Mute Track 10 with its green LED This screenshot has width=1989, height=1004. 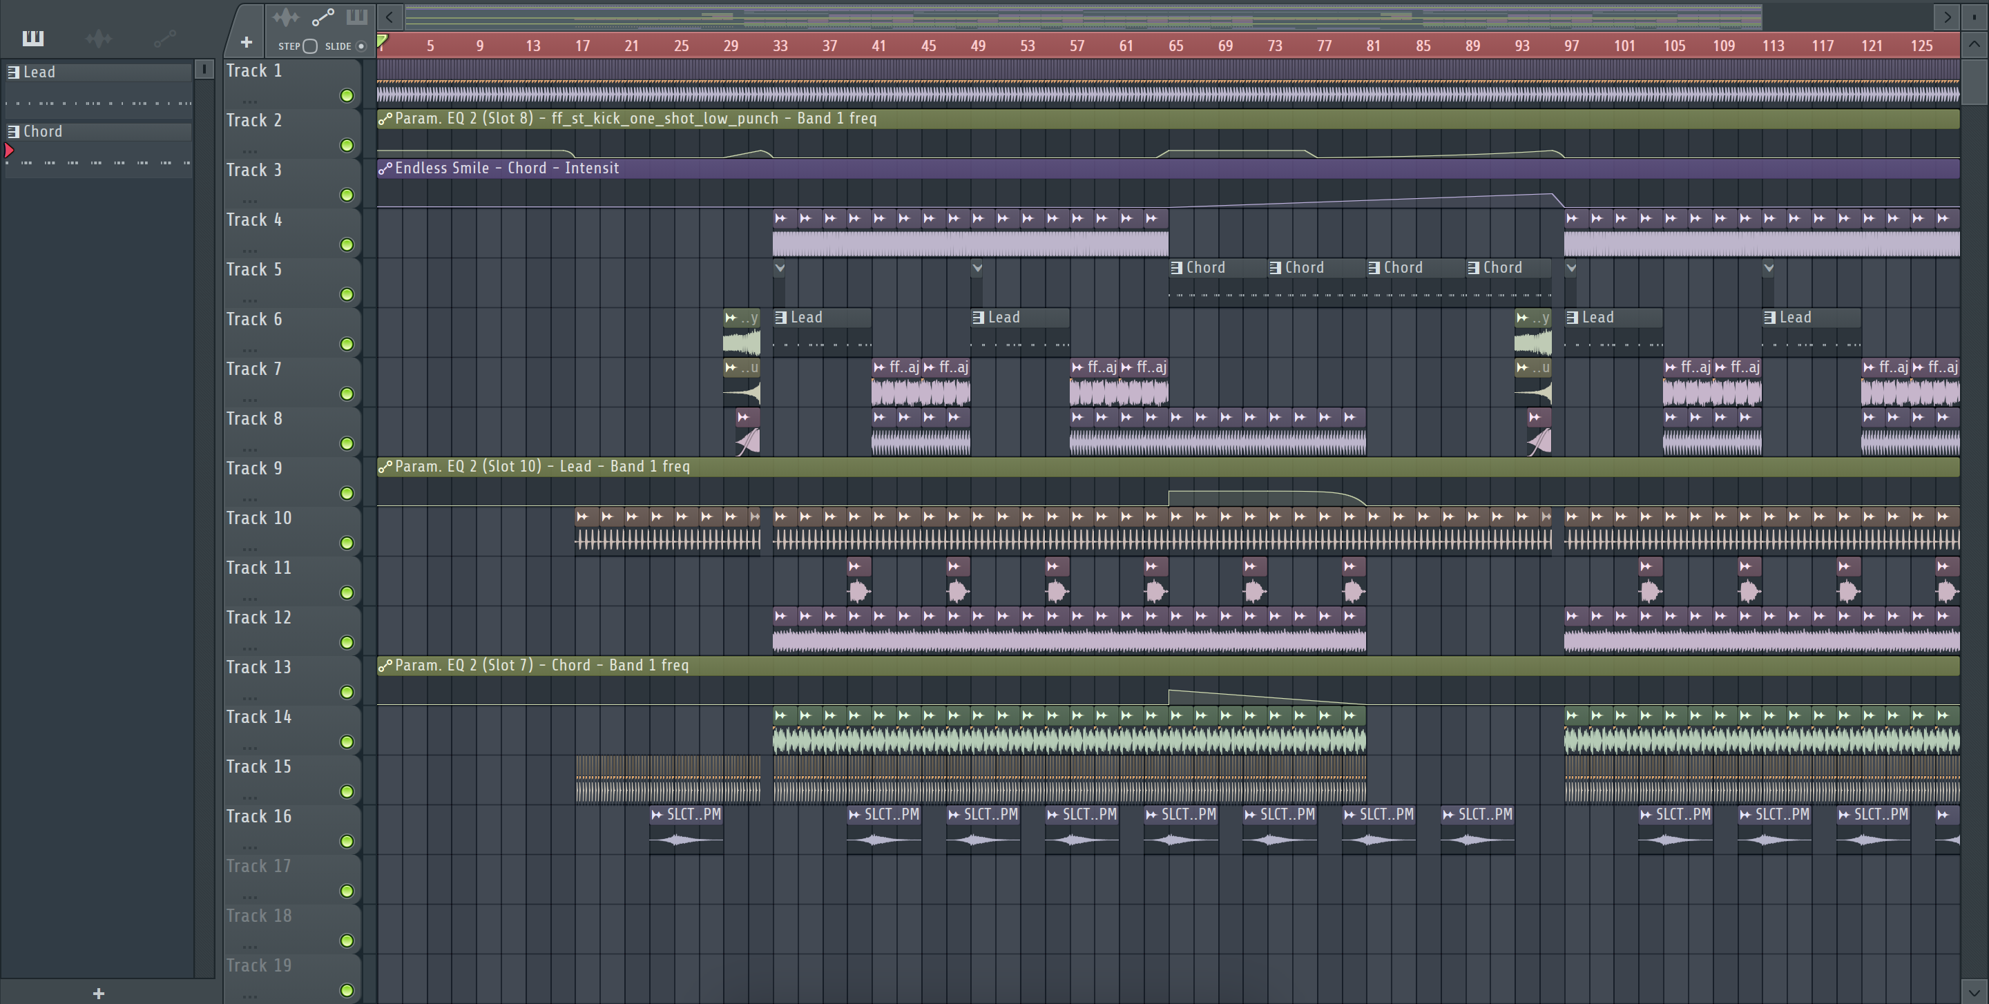[347, 543]
